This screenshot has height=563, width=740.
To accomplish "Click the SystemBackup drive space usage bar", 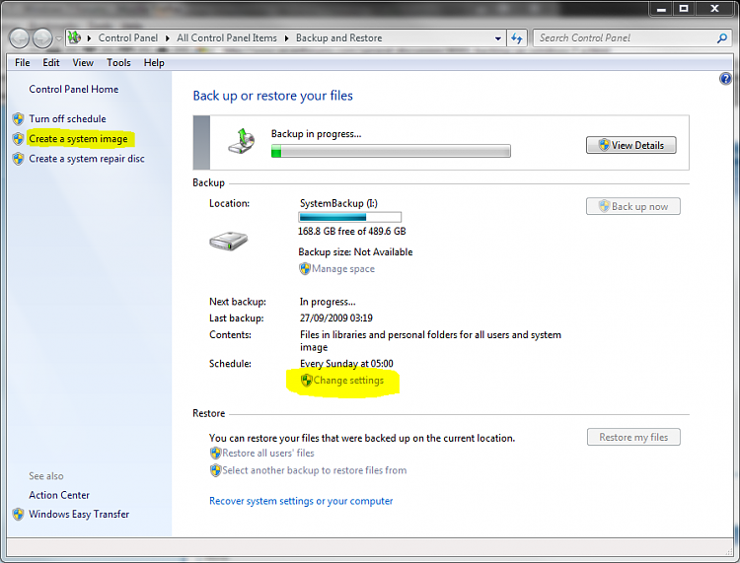I will (x=349, y=217).
